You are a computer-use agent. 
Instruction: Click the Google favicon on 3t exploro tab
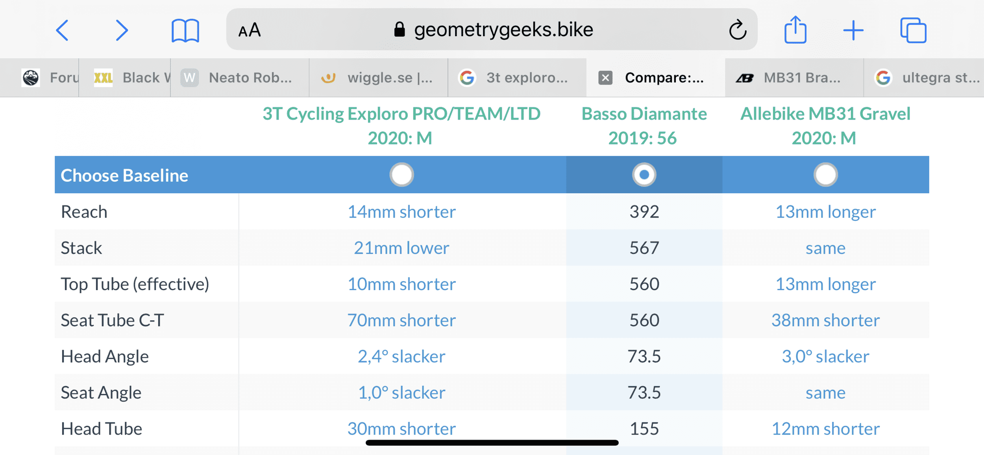(x=467, y=78)
